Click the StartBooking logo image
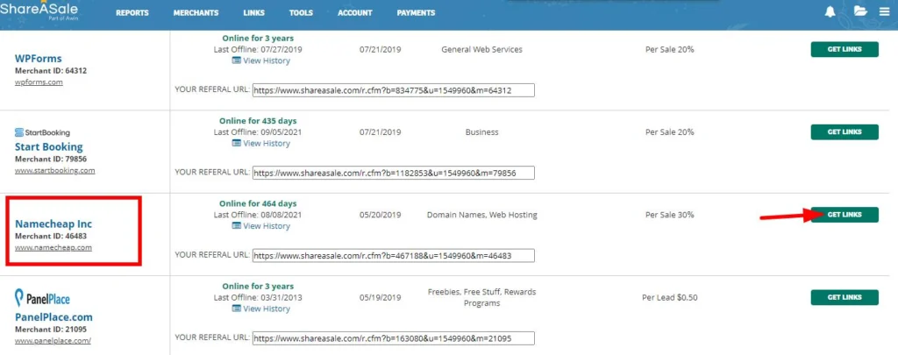 [43, 132]
